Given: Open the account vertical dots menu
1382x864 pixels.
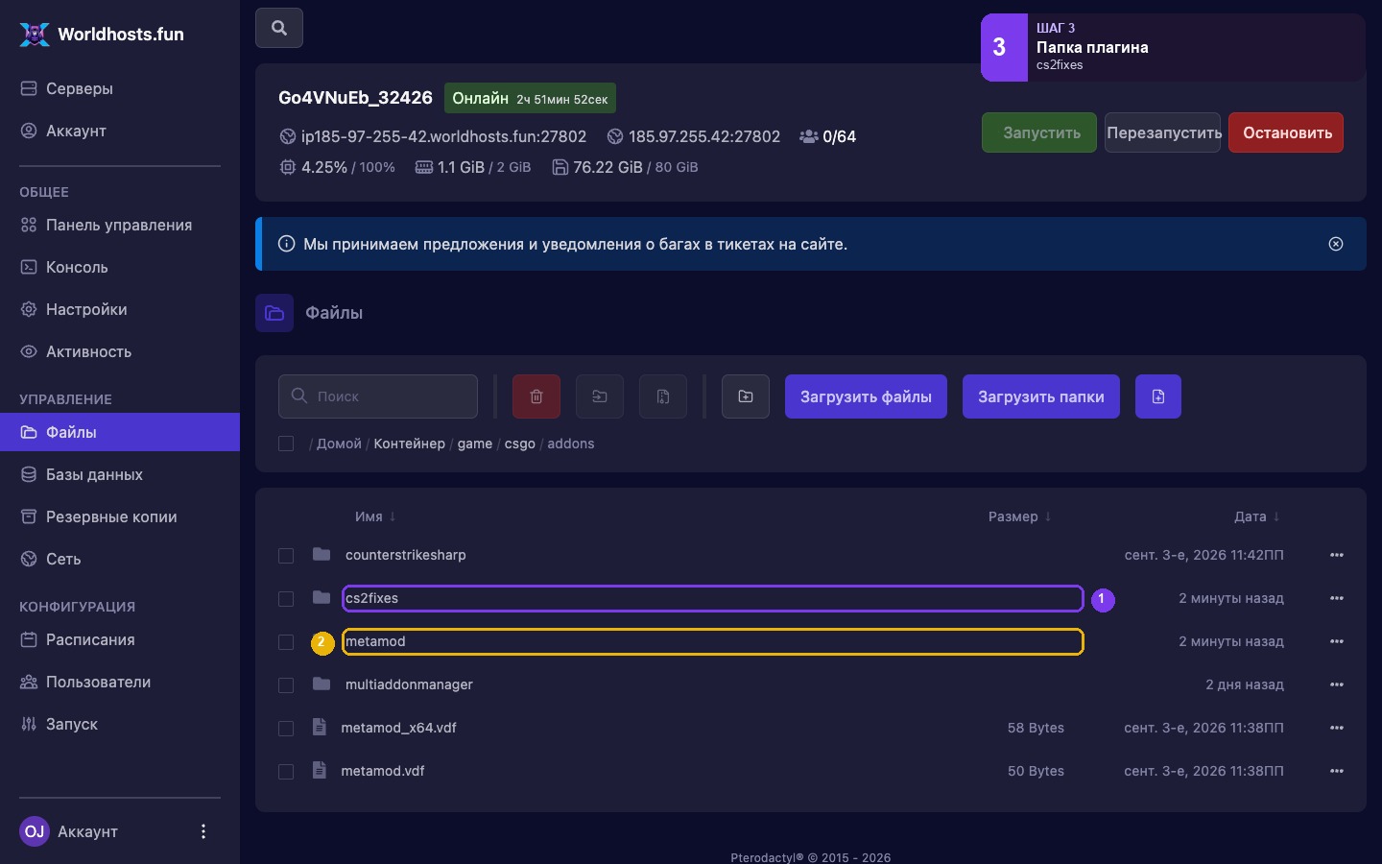Looking at the screenshot, I should [203, 831].
